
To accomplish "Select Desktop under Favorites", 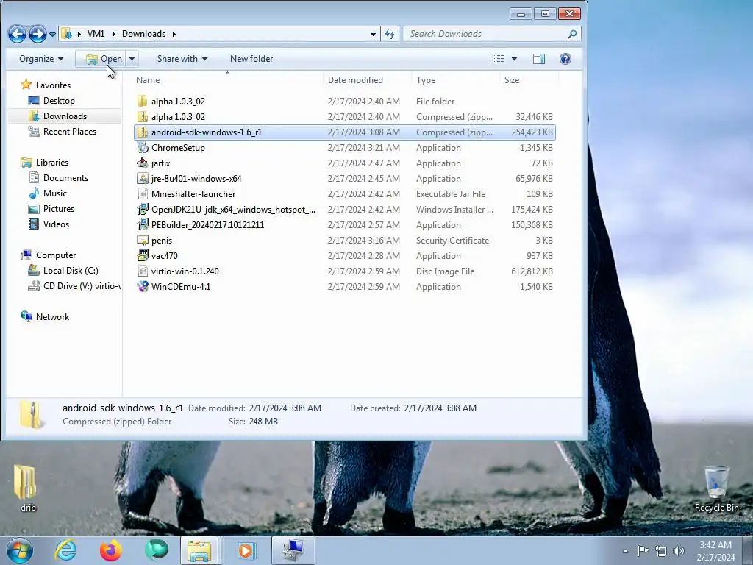I will tap(59, 100).
